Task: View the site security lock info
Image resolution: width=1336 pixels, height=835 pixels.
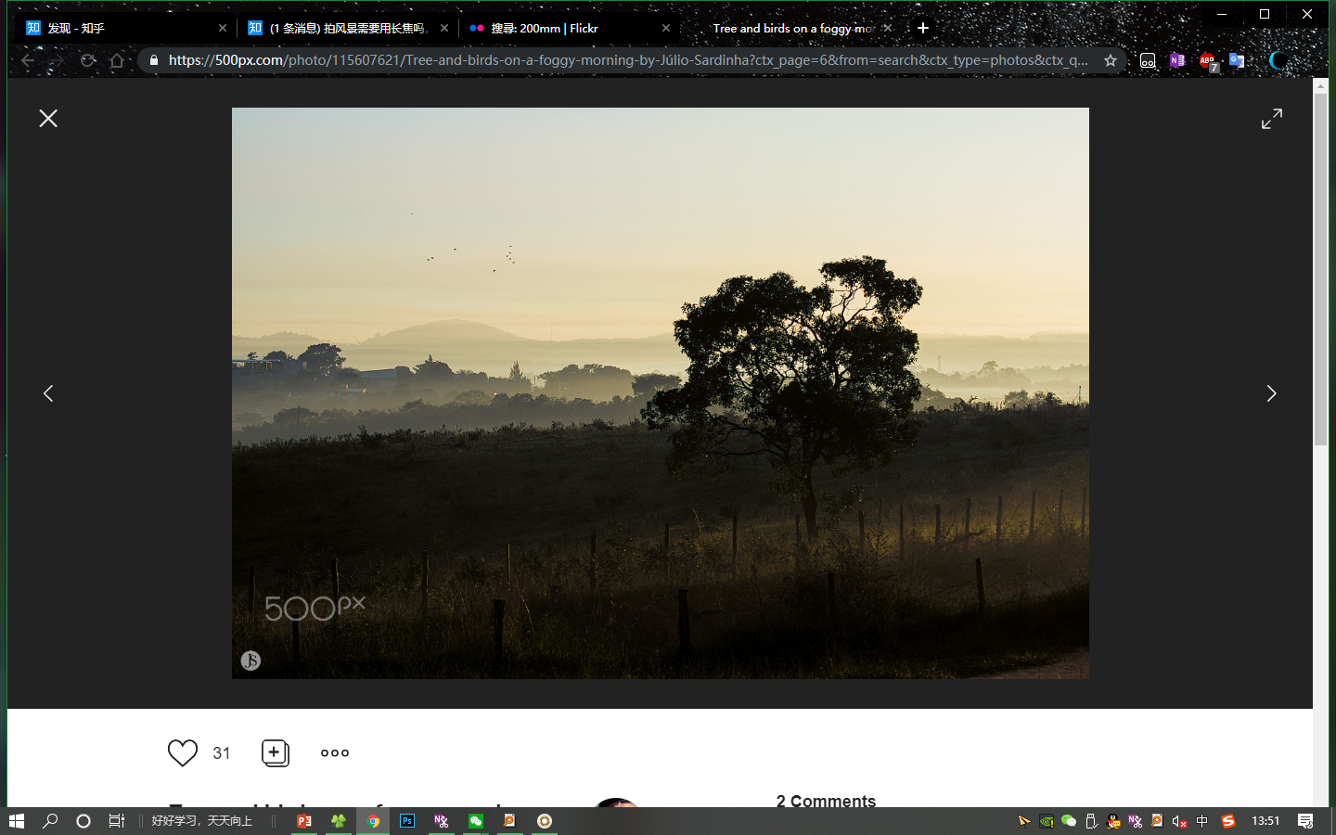Action: (154, 60)
